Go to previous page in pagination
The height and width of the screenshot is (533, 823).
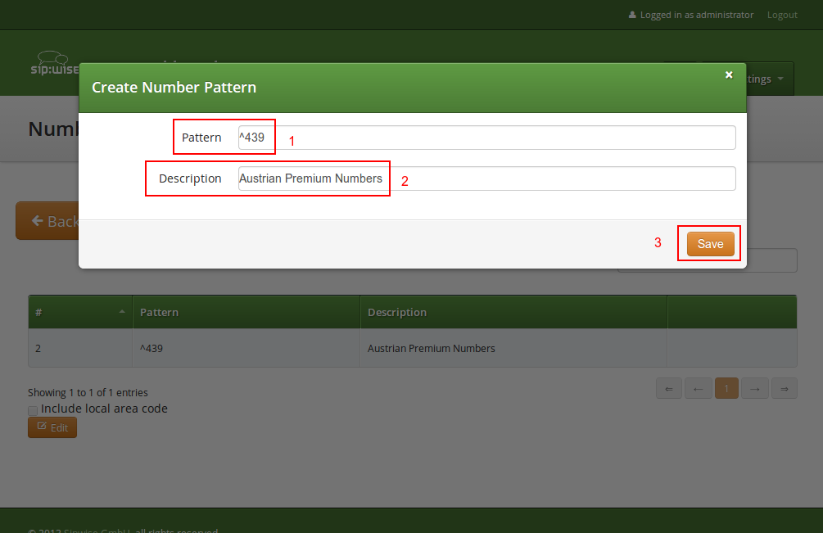(x=698, y=388)
